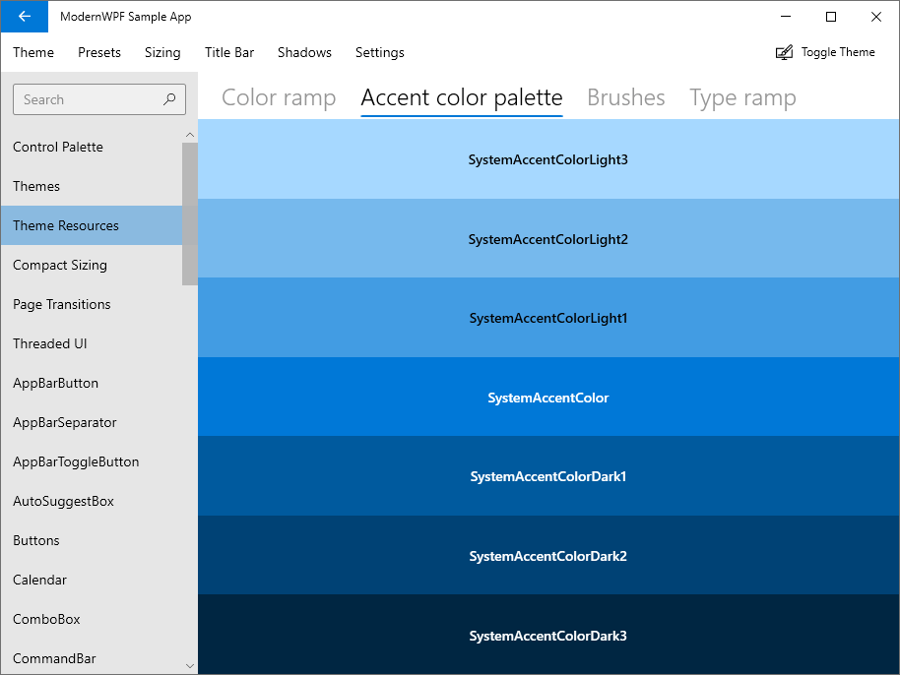Screen dimensions: 900x675
Task: Click the blue back arrow button
Action: click(23, 17)
